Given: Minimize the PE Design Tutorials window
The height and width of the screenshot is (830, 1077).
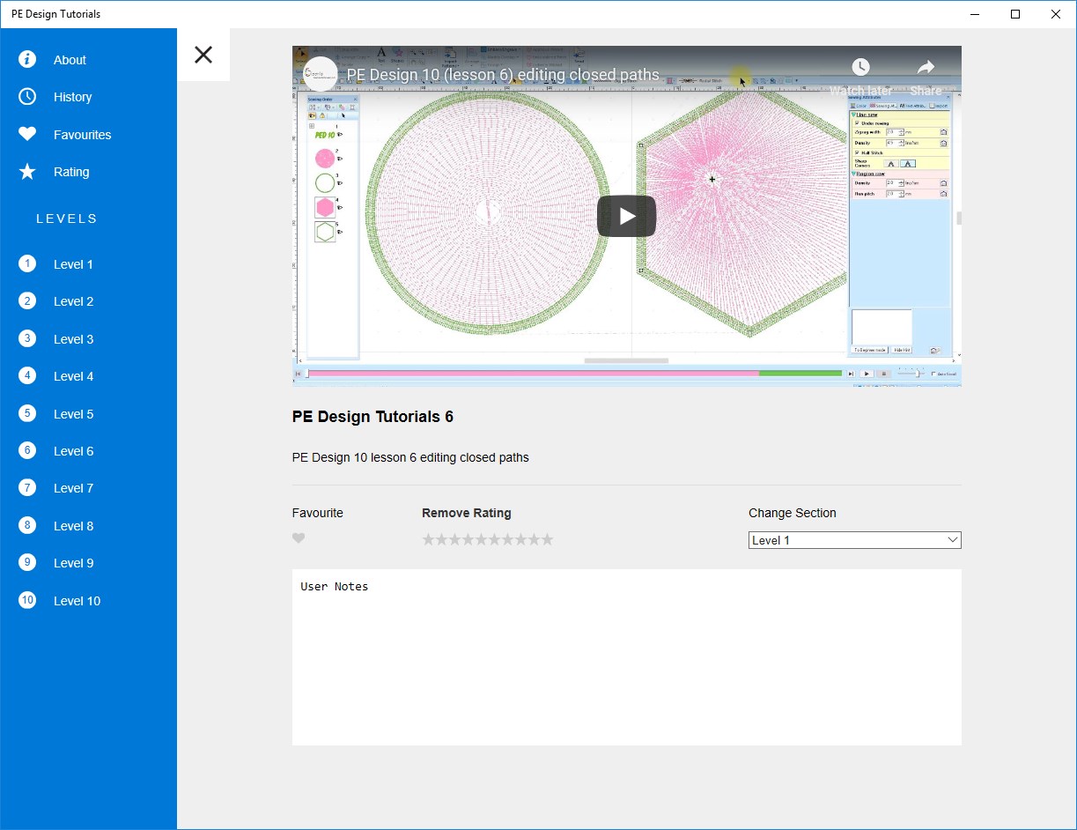Looking at the screenshot, I should pyautogui.click(x=975, y=14).
